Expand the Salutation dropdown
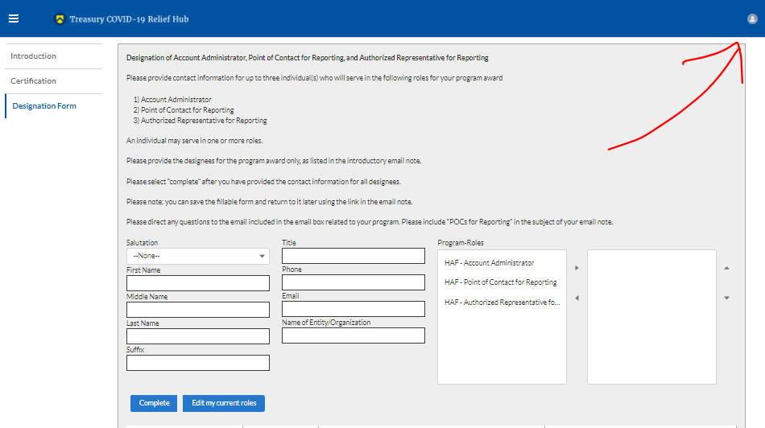 197,256
